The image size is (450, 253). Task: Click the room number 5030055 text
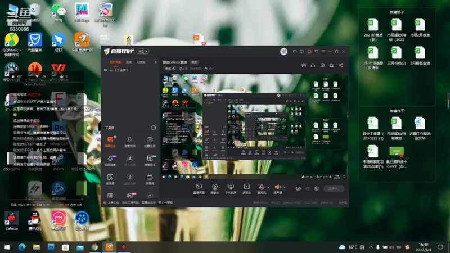tap(195, 68)
